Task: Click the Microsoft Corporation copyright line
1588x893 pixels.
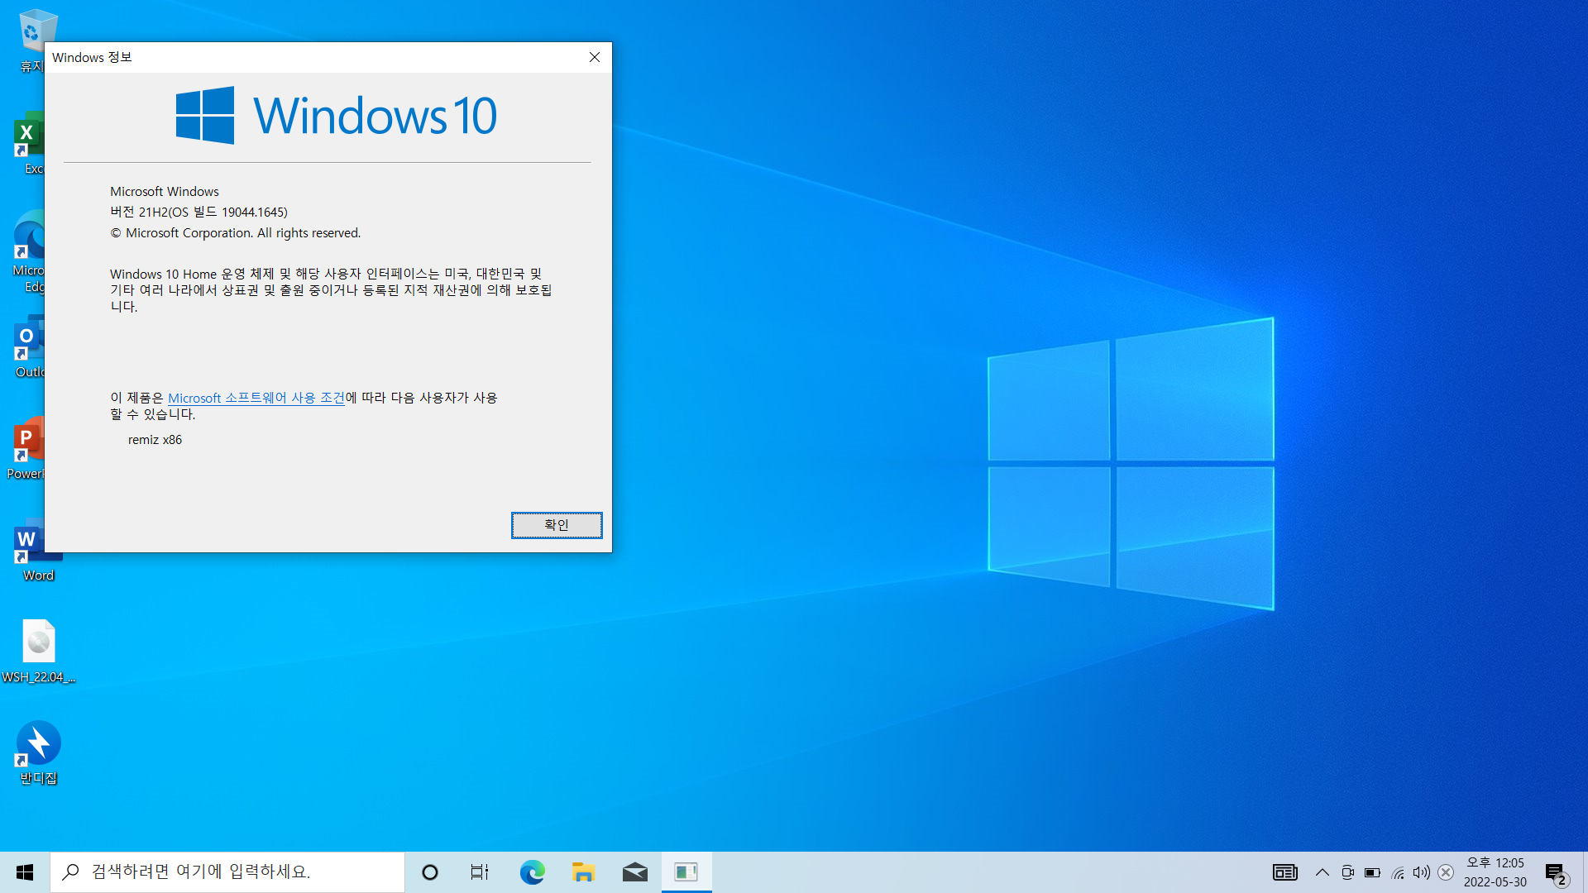Action: 236,233
